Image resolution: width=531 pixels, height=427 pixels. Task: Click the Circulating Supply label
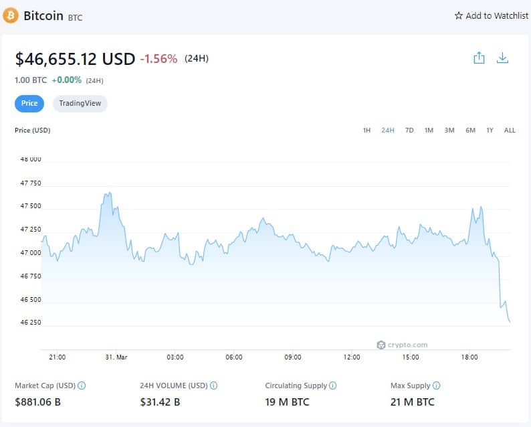pos(296,386)
